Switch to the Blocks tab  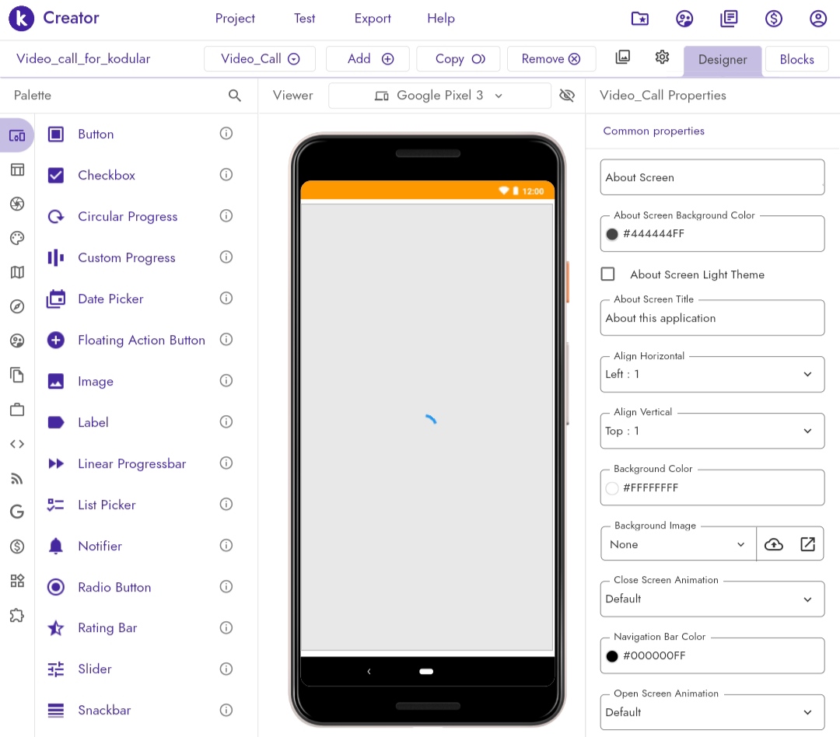coord(796,59)
